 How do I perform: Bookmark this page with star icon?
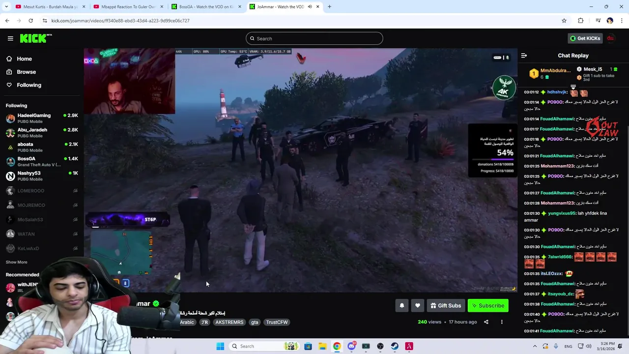click(564, 21)
